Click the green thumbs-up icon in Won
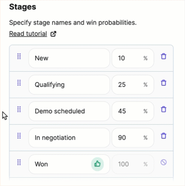This screenshot has width=185, height=186. click(97, 164)
